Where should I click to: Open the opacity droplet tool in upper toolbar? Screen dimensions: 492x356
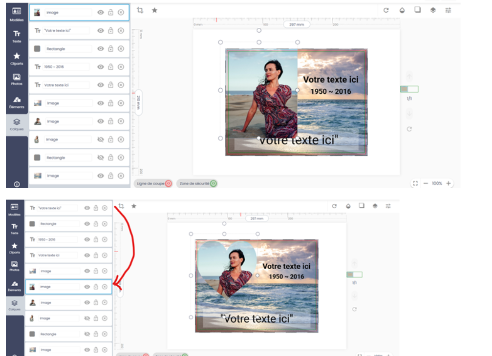(x=402, y=10)
